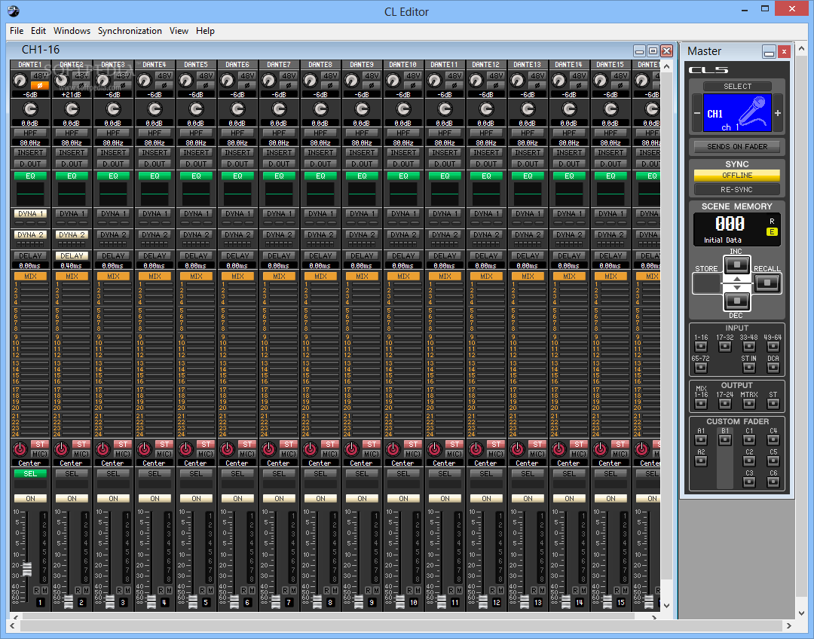This screenshot has width=814, height=639.
Task: Open the OUTPUT ST window
Action: [x=773, y=404]
